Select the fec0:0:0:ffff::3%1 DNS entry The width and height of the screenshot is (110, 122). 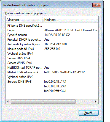click(55, 91)
